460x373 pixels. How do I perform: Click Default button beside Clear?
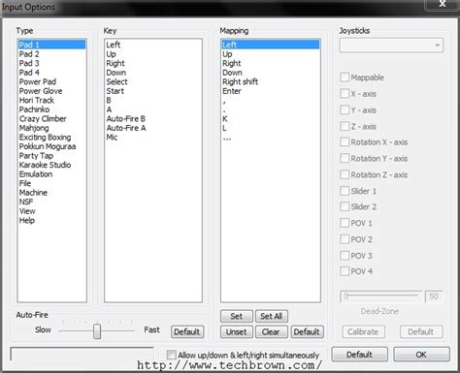307,332
